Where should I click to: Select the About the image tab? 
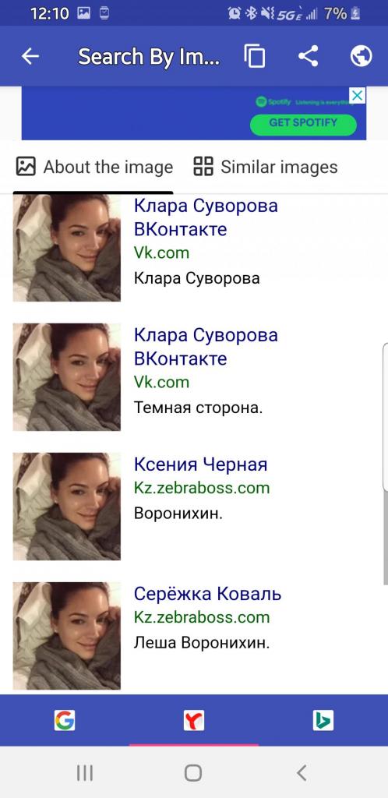pos(94,167)
